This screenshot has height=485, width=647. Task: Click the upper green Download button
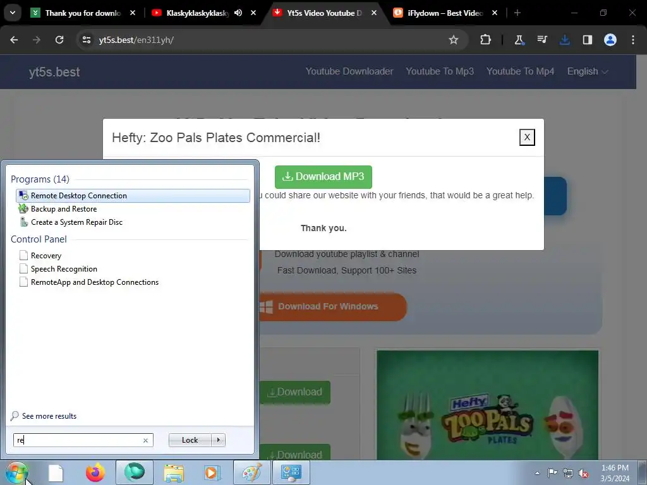click(295, 392)
